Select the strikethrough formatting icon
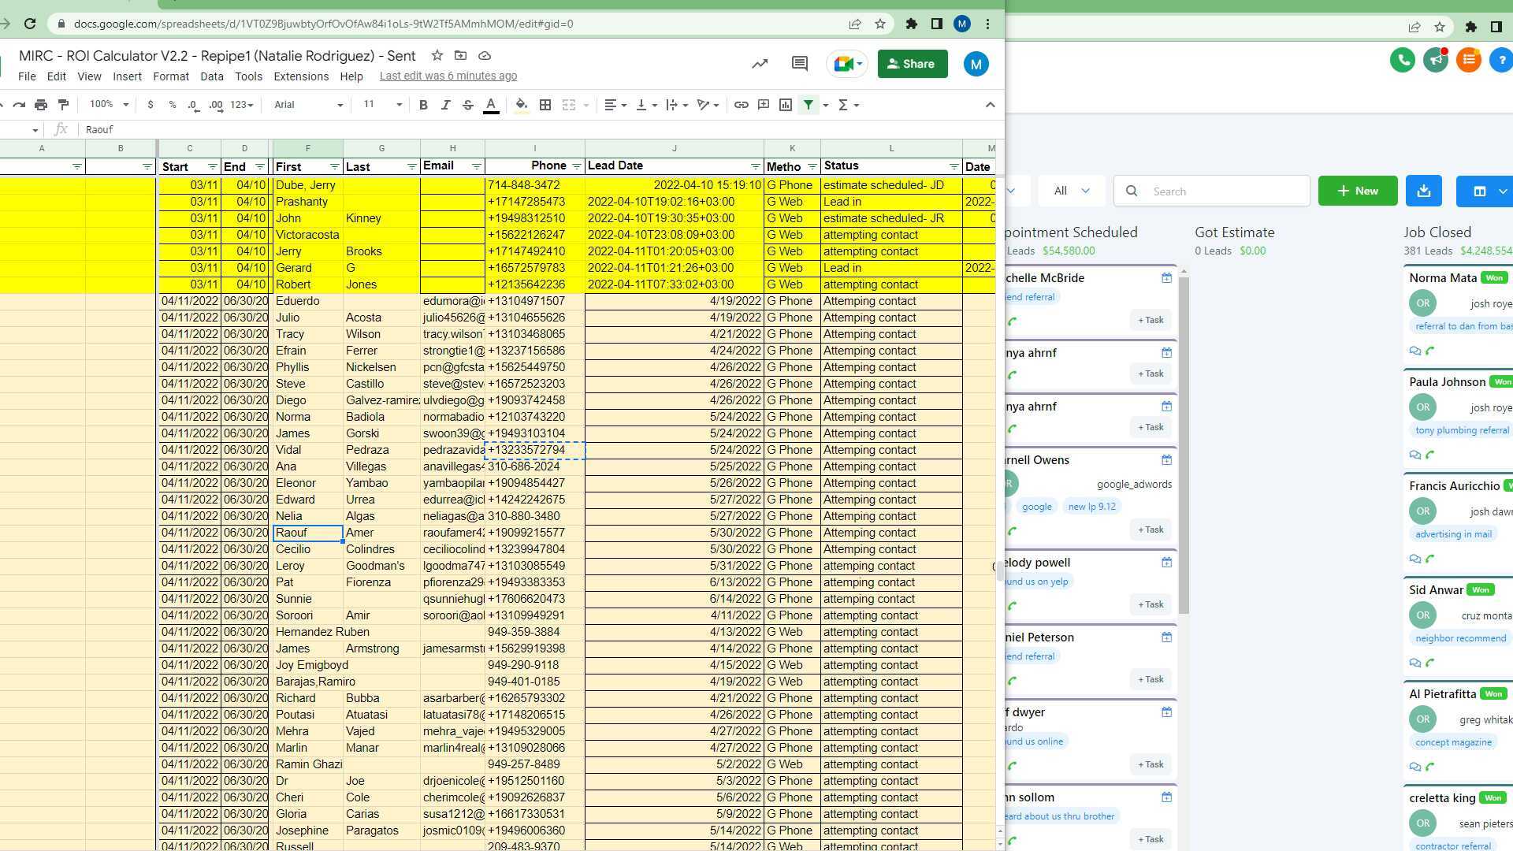 pyautogui.click(x=468, y=104)
